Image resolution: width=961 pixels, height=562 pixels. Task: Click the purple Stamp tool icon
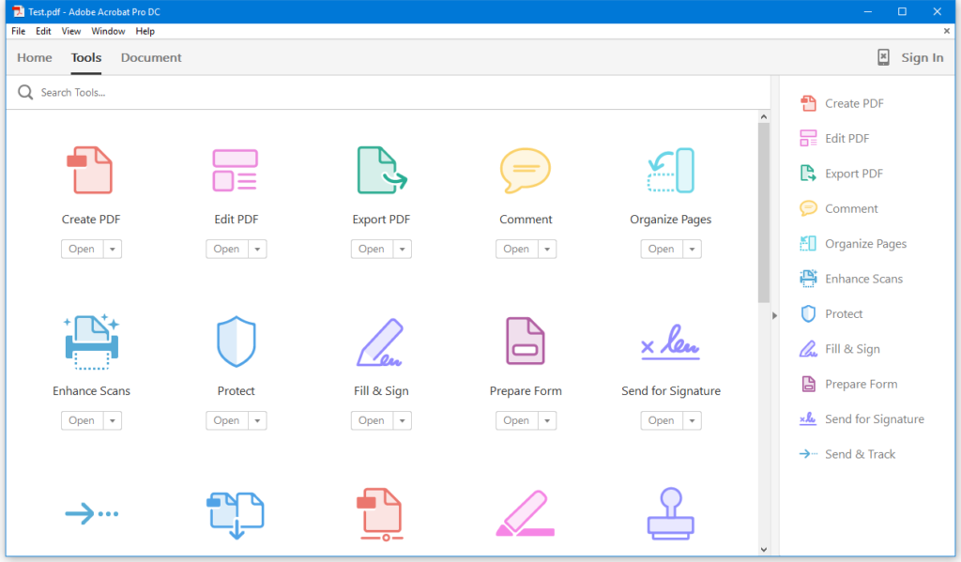[x=670, y=513]
